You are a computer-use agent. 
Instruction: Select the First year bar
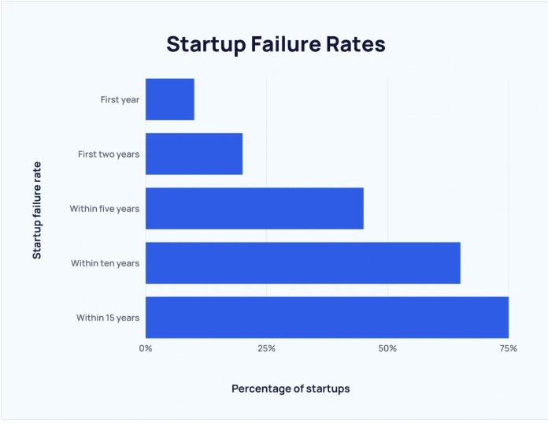coord(170,99)
